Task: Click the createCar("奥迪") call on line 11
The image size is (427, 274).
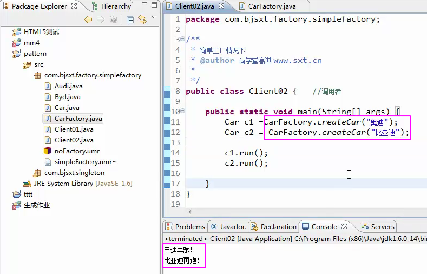Action: coord(331,122)
